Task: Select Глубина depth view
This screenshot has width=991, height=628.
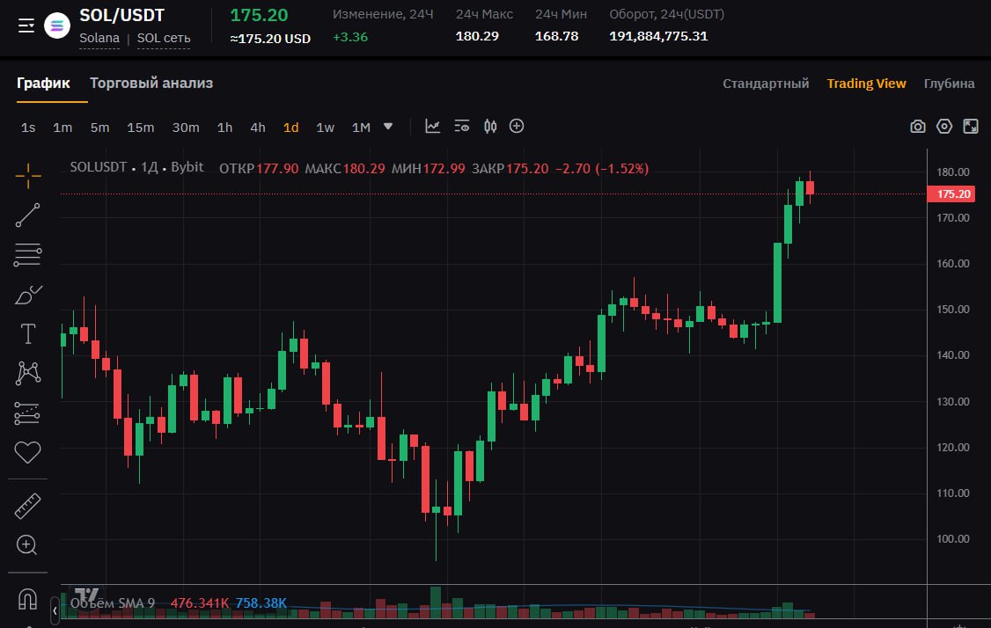Action: [949, 84]
